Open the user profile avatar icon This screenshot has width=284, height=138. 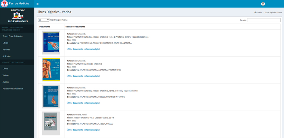click(x=263, y=4)
